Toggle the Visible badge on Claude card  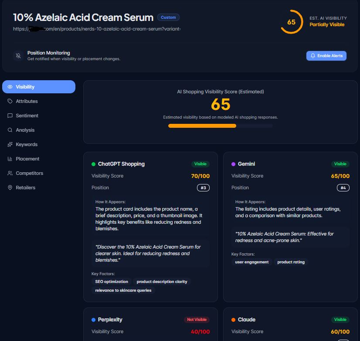[x=340, y=320]
